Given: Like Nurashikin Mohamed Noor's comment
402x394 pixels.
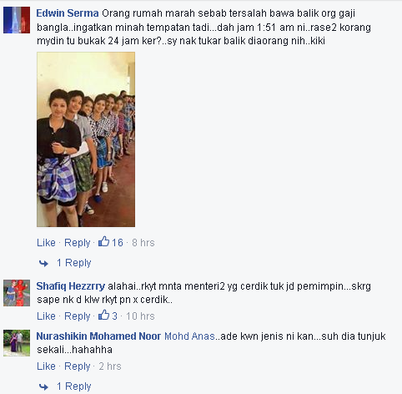Looking at the screenshot, I should (46, 366).
